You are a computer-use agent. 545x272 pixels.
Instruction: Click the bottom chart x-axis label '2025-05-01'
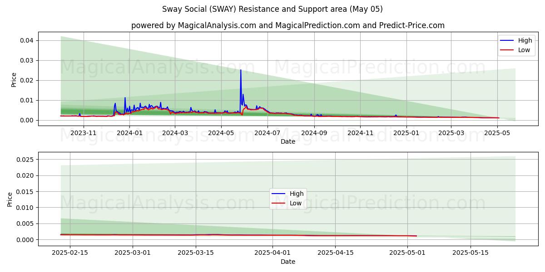(x=407, y=253)
